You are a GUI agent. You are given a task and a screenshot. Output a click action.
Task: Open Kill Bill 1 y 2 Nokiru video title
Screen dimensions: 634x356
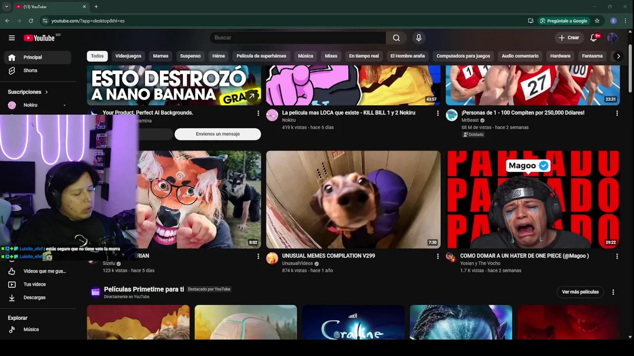pos(349,113)
